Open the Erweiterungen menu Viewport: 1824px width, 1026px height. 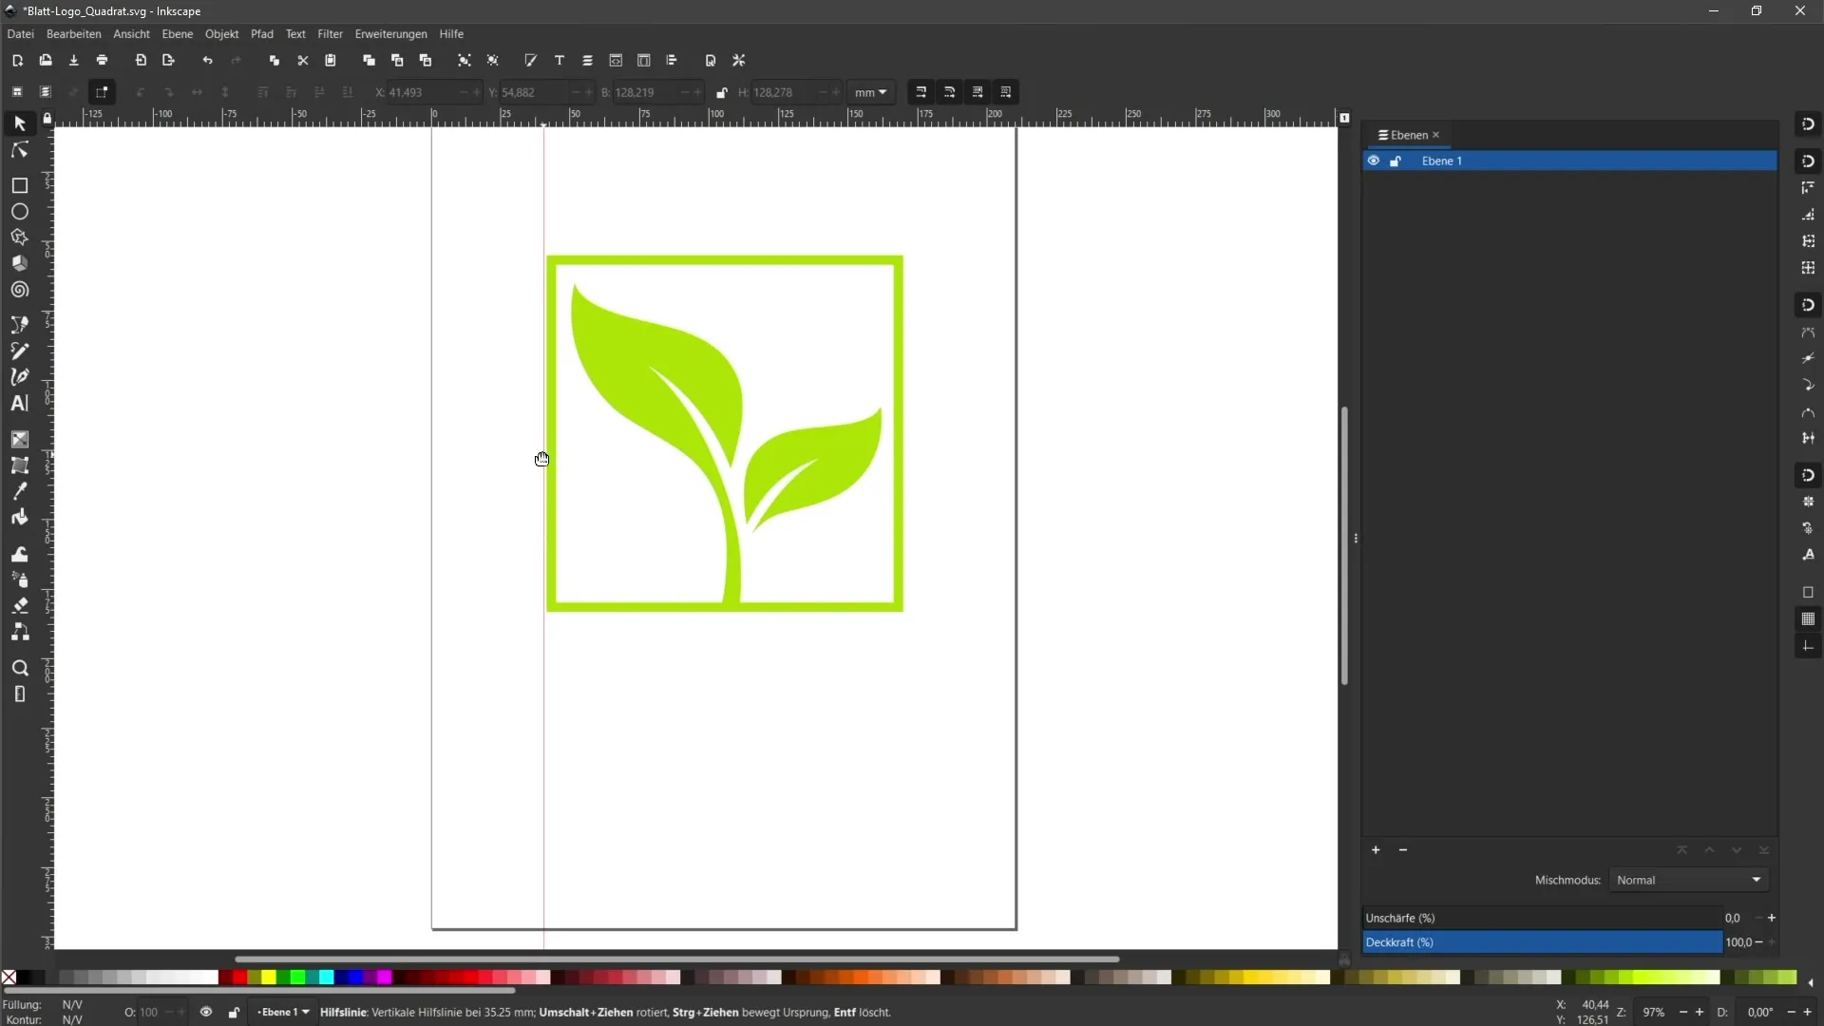click(x=390, y=34)
